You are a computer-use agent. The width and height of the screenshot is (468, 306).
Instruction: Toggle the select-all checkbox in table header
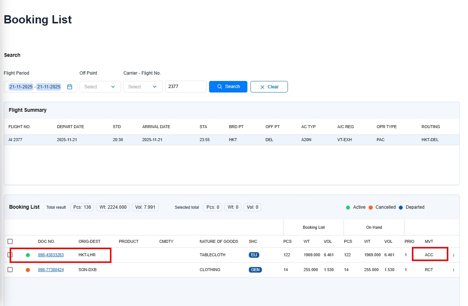pyautogui.click(x=10, y=241)
